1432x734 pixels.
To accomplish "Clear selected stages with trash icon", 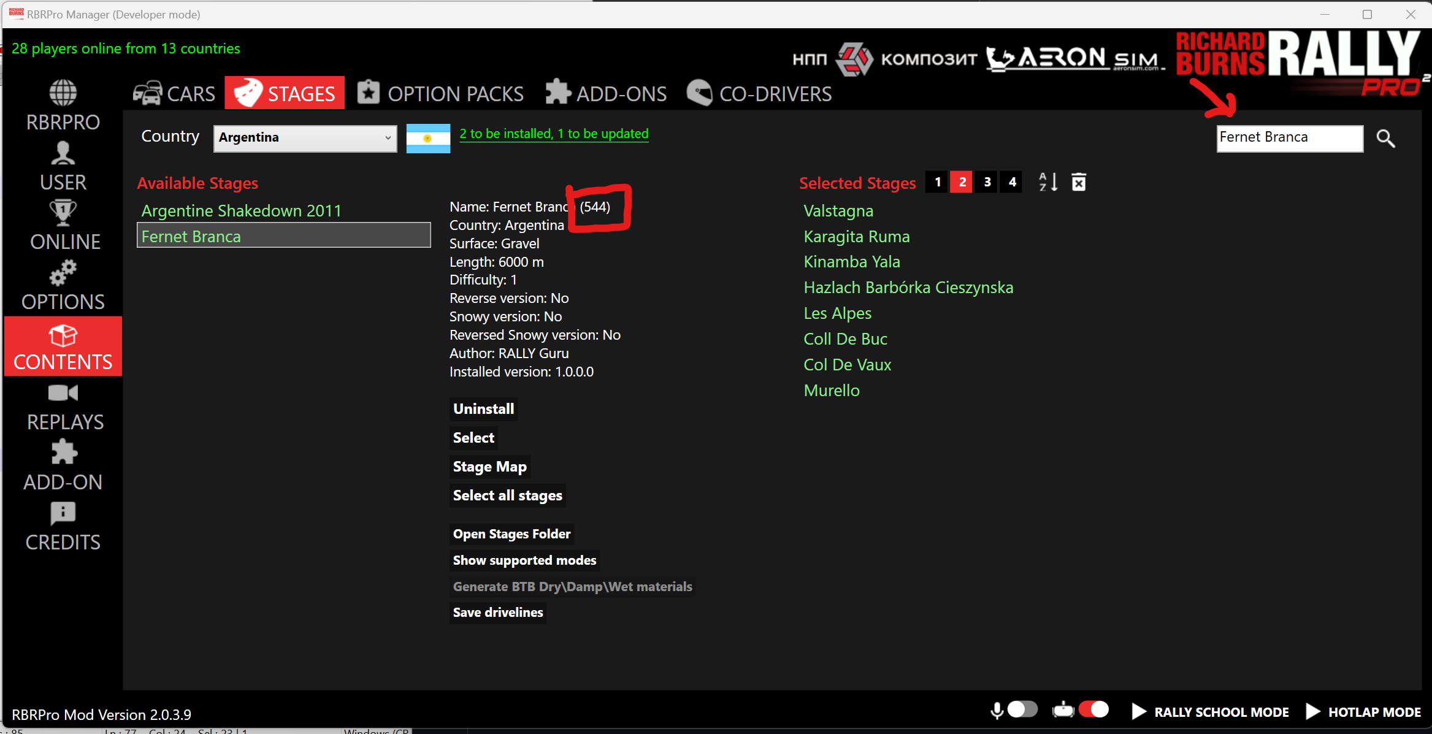I will (x=1079, y=182).
